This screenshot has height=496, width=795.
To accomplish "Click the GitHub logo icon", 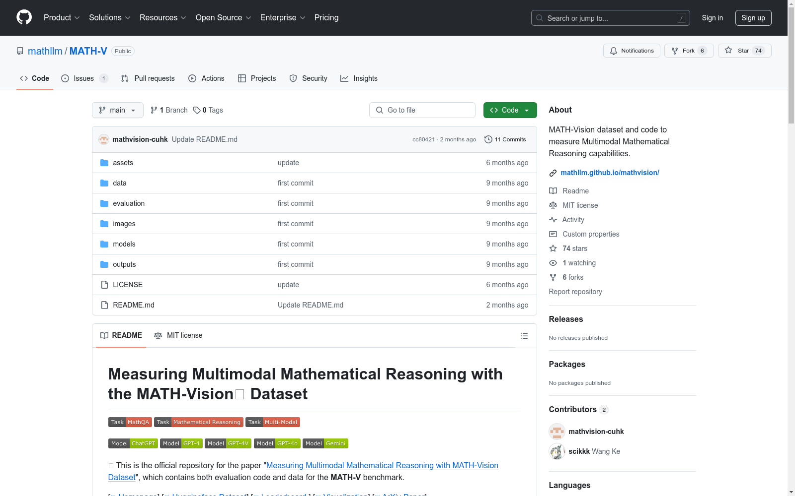I will 24,17.
